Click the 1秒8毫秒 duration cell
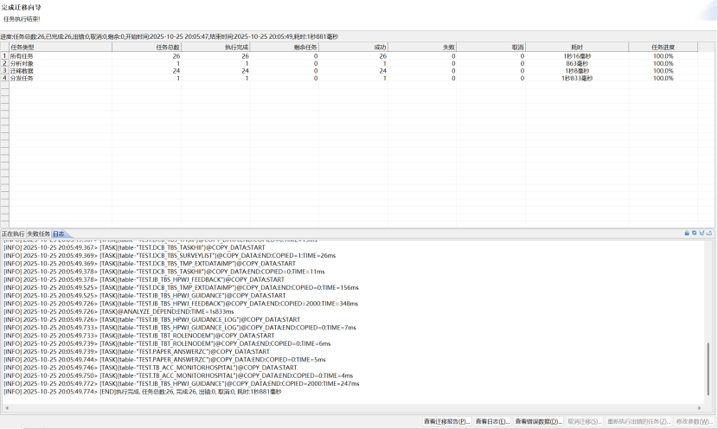Screen dimensions: 718x429 [x=577, y=71]
